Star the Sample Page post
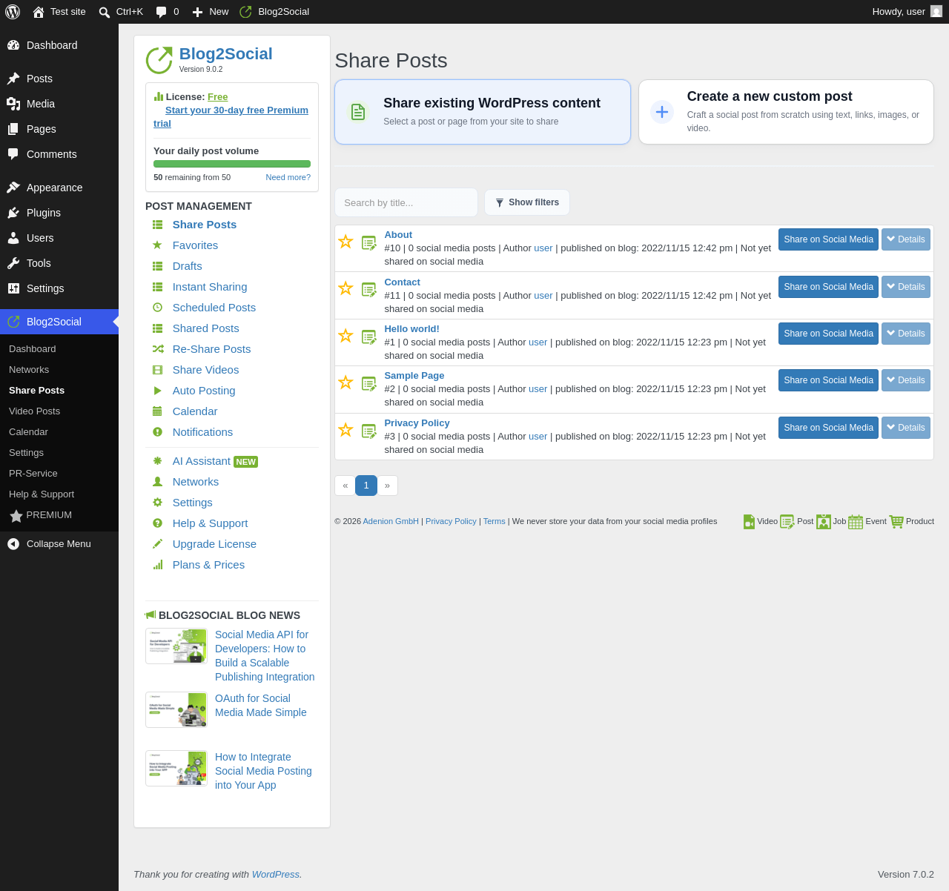 tap(345, 382)
